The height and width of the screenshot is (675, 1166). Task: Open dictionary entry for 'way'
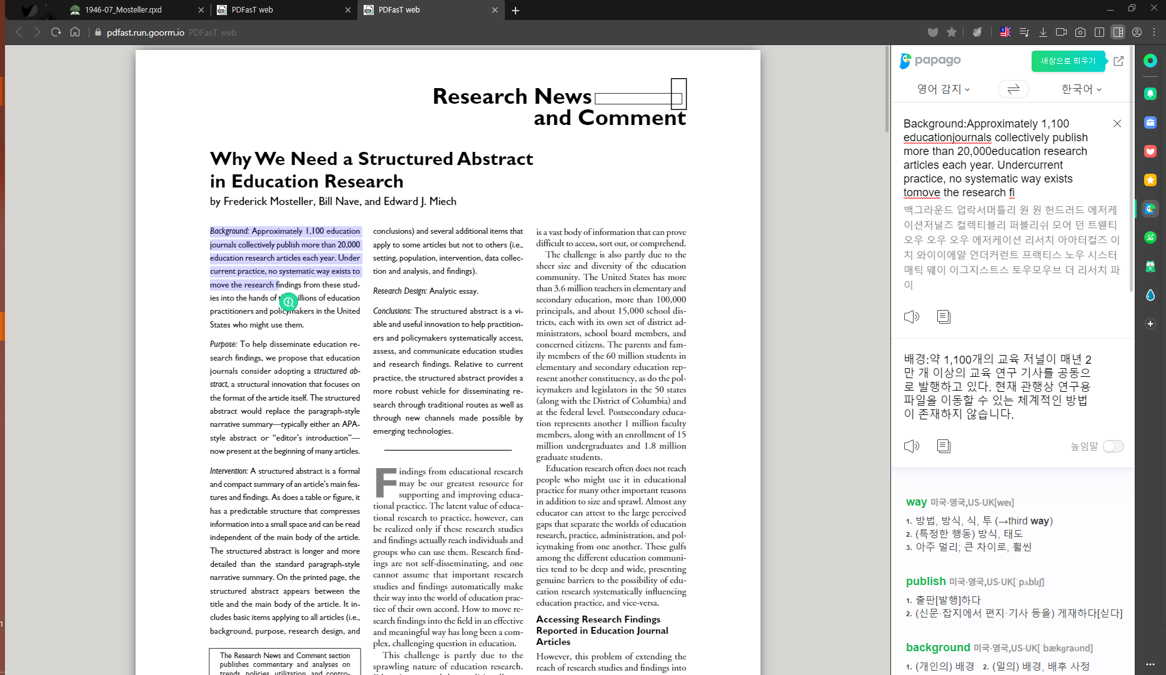tap(916, 502)
